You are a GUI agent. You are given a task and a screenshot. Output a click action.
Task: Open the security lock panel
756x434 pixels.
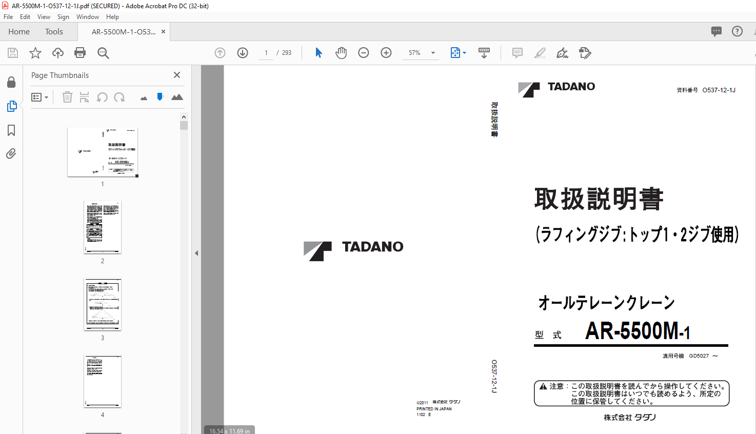coord(11,82)
